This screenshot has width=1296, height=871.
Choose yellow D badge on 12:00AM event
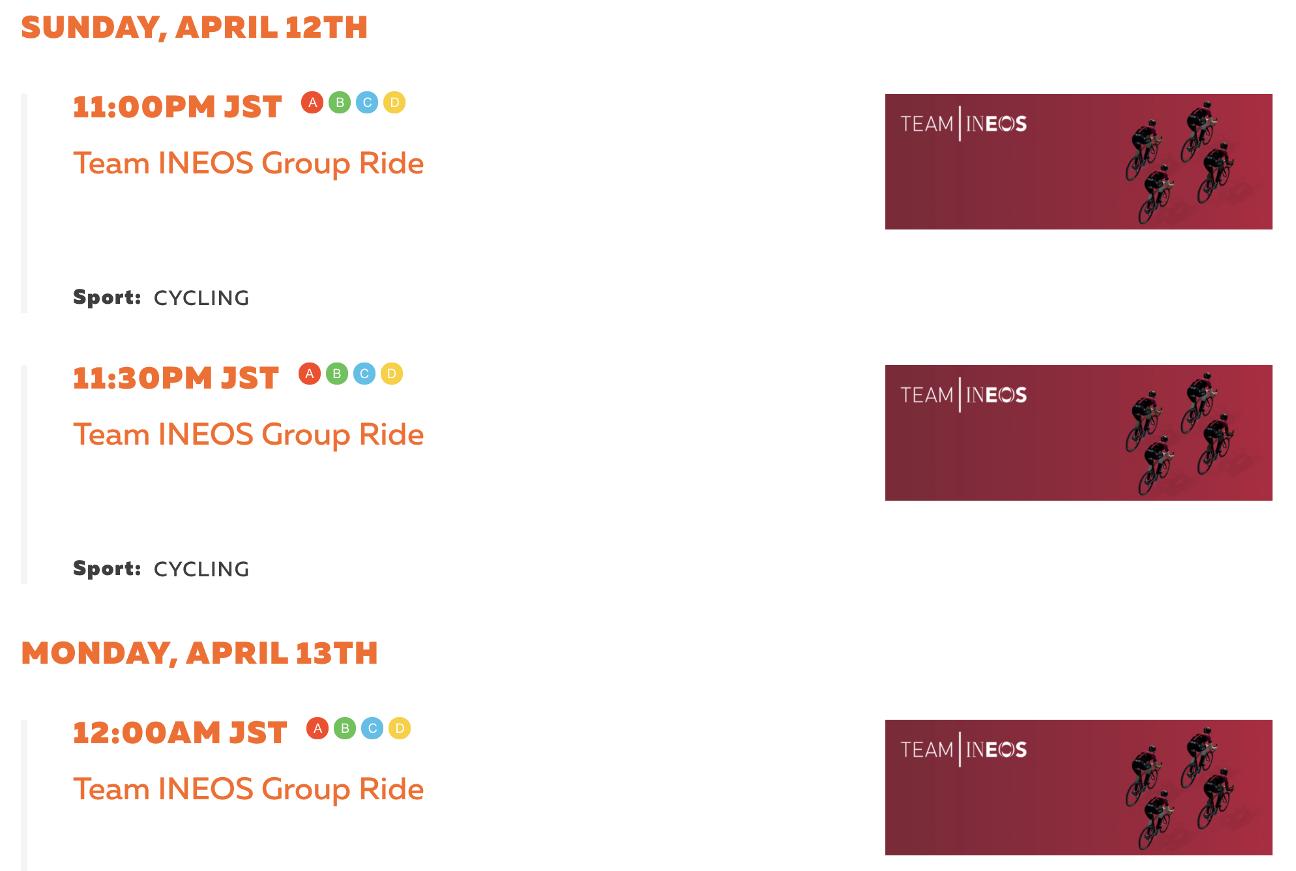pyautogui.click(x=400, y=728)
